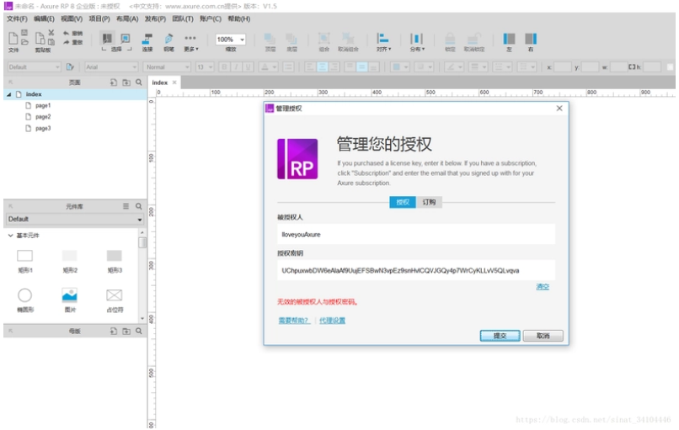Click the New file icon in toolbar

pos(13,39)
